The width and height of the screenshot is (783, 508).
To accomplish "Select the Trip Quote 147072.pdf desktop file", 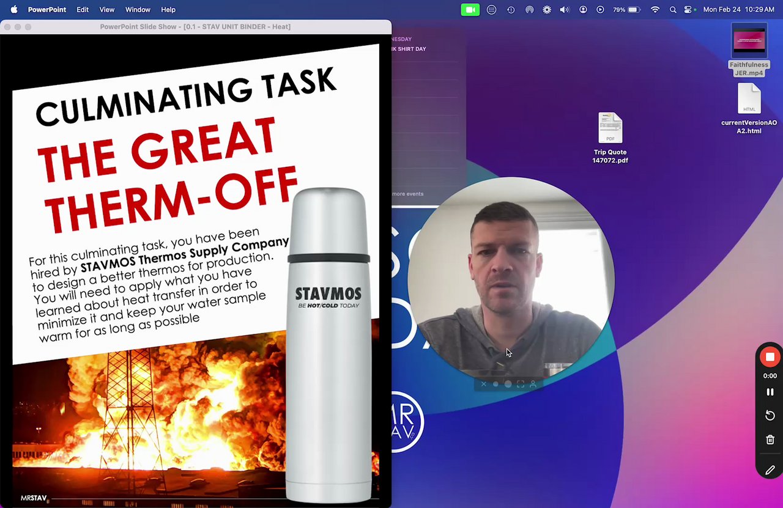I will 610,138.
